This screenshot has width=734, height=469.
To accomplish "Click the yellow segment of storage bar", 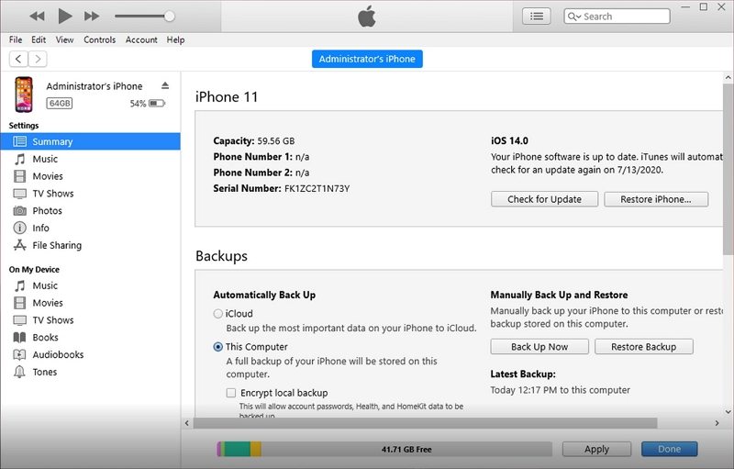I will 256,450.
